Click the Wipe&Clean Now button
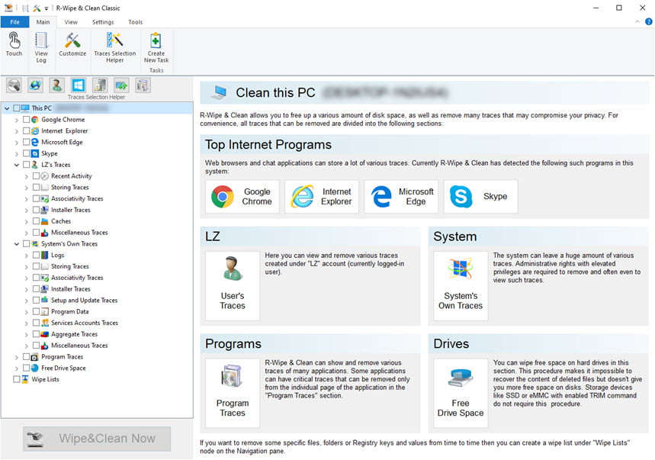655x460 pixels. (x=97, y=439)
